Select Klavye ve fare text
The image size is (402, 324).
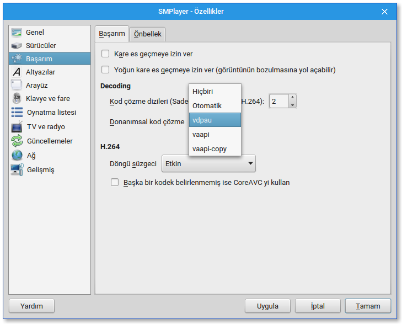(48, 98)
